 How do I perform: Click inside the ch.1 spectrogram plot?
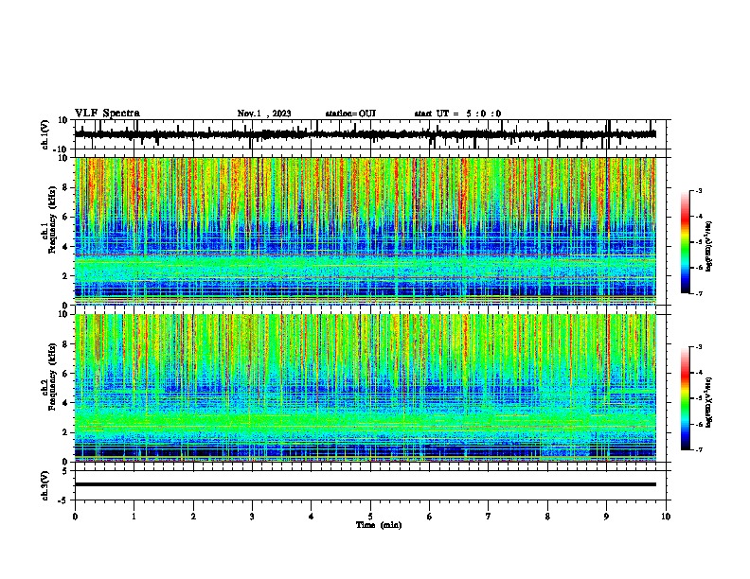click(366, 231)
